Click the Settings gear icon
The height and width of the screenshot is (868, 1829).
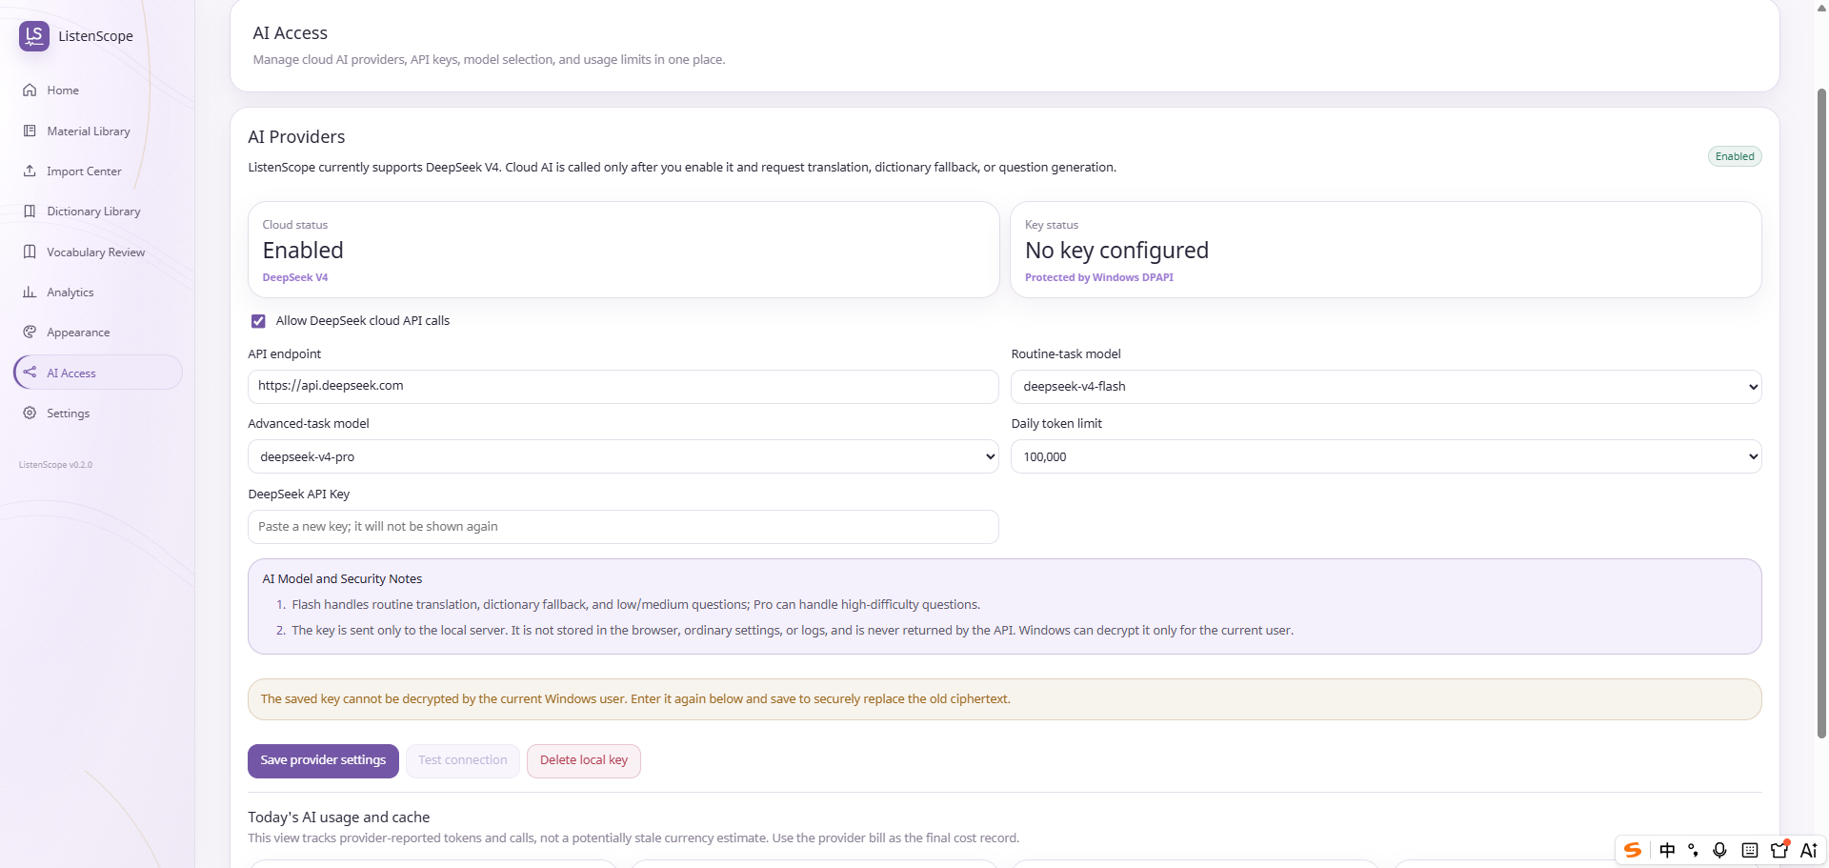coord(30,414)
